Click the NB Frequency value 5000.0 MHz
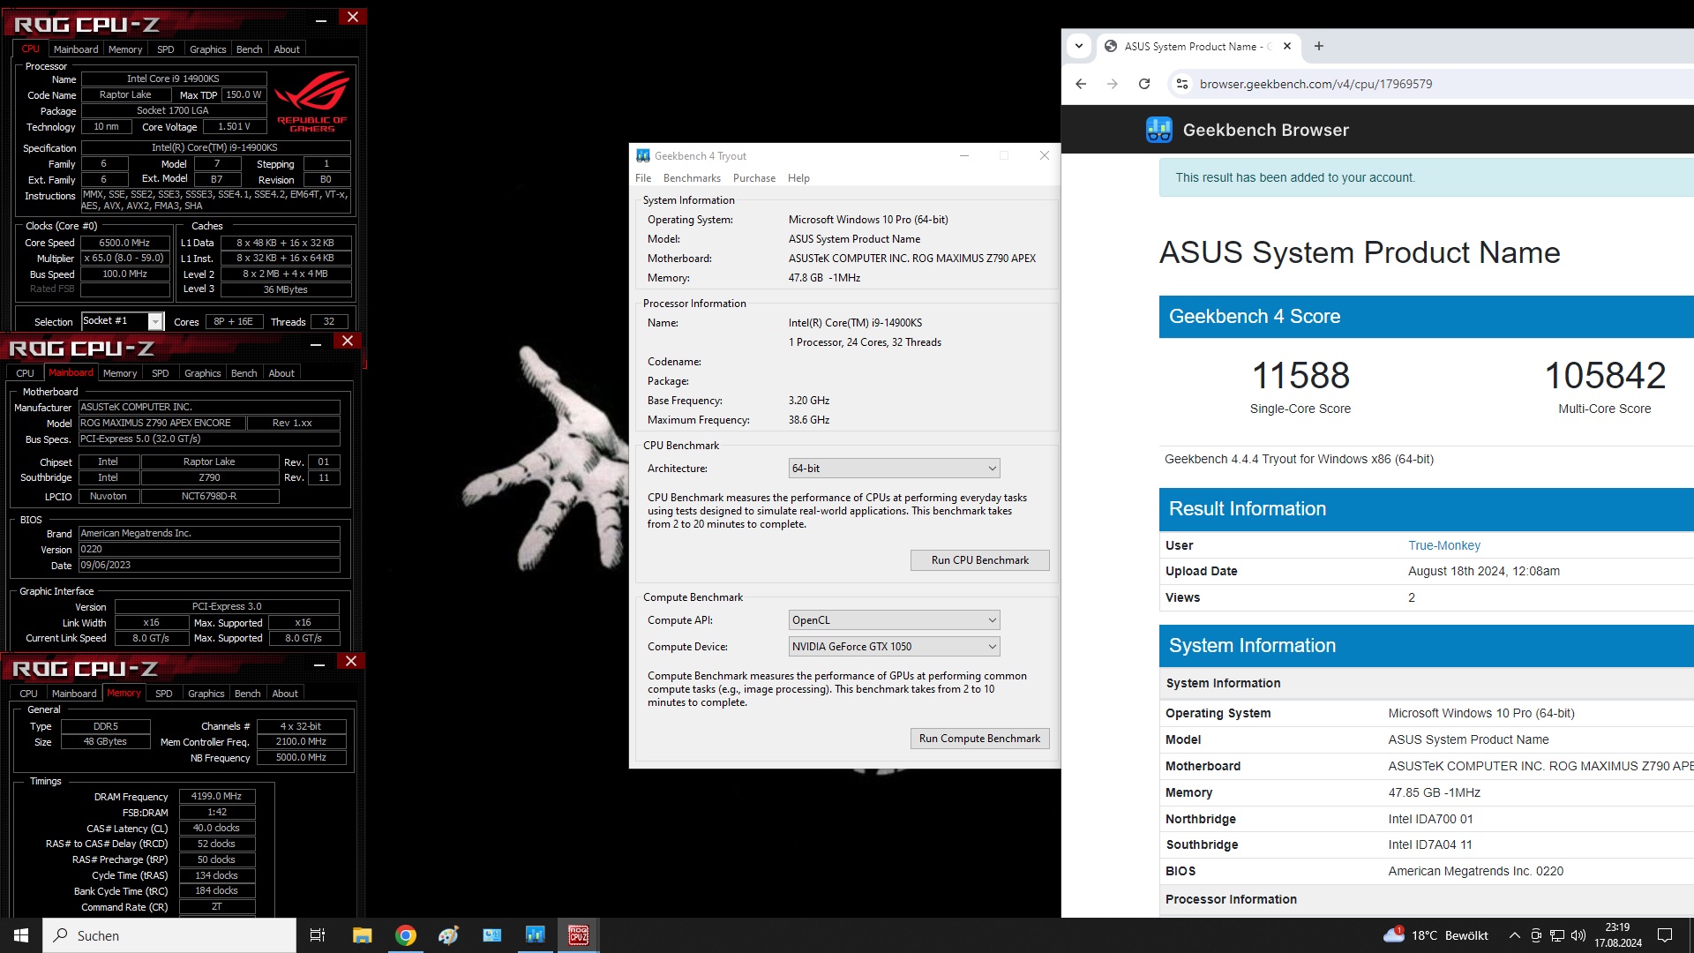The width and height of the screenshot is (1694, 953). click(x=301, y=757)
